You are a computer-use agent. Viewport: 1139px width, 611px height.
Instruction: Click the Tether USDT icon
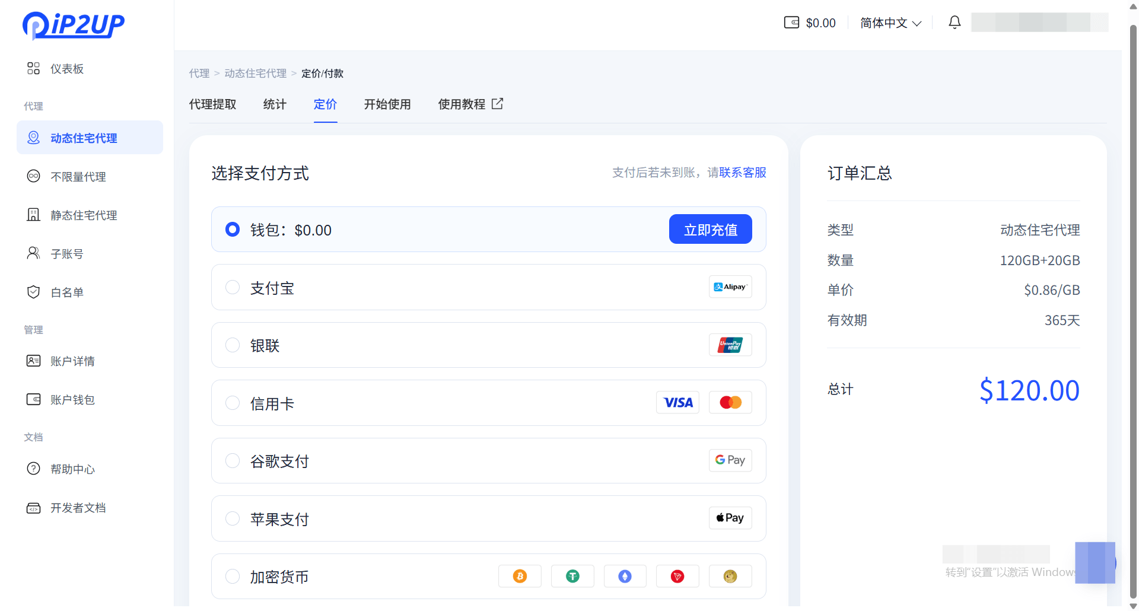click(x=572, y=576)
